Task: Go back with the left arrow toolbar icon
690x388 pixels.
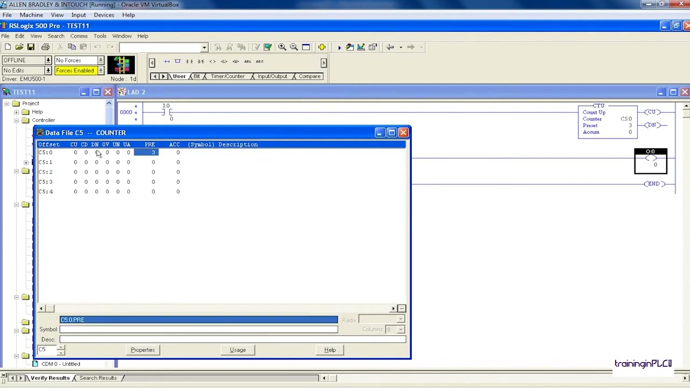Action: 390,47
